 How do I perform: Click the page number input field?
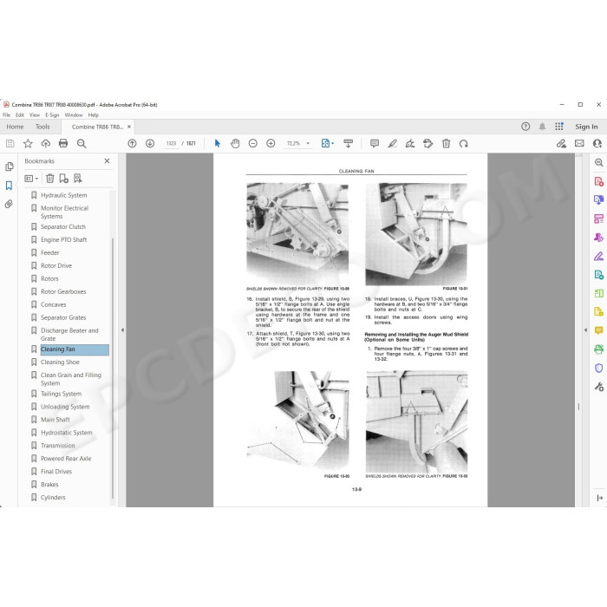(x=171, y=143)
